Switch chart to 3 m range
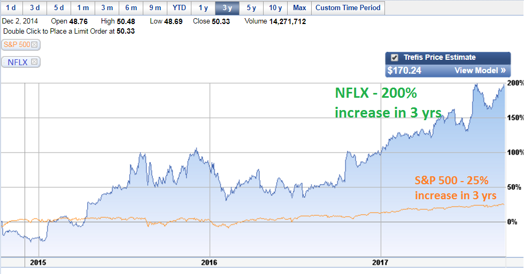This screenshot has width=524, height=274. pyautogui.click(x=107, y=7)
